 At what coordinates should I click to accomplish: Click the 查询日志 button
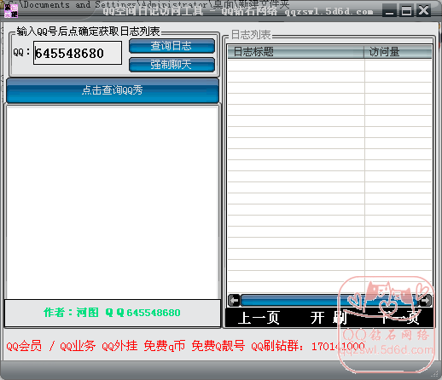[x=172, y=46]
